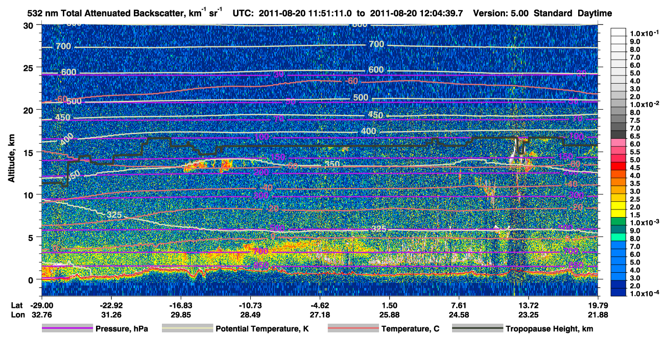Click the longitude value 25.88

[390, 315]
